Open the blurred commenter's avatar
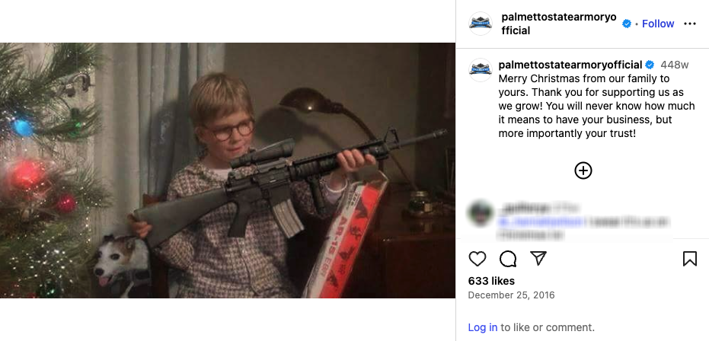Screen dimensions: 709x341 coord(481,214)
